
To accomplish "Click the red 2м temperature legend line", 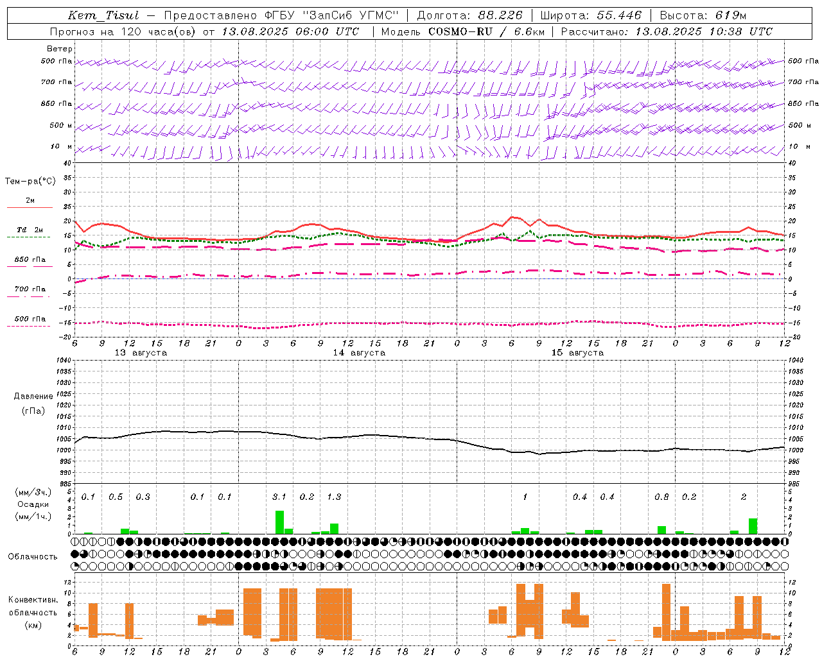I will [x=30, y=207].
